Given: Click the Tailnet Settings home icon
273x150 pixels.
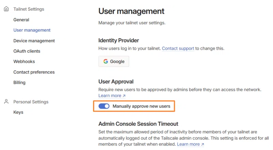Looking at the screenshot, I should point(6,9).
